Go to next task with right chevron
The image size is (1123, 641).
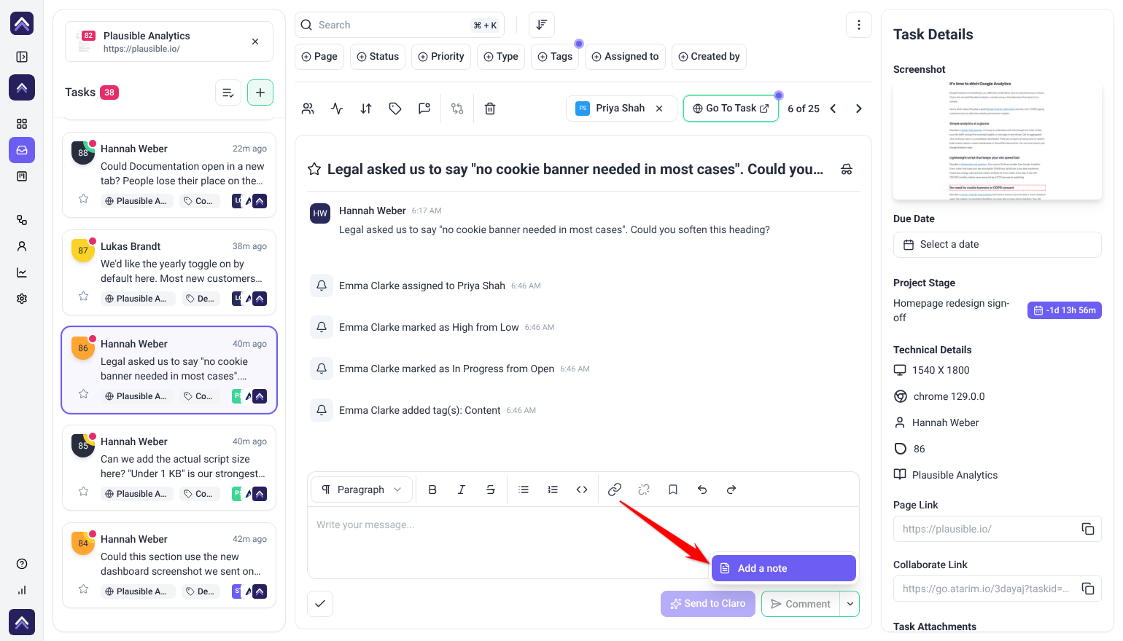point(859,109)
